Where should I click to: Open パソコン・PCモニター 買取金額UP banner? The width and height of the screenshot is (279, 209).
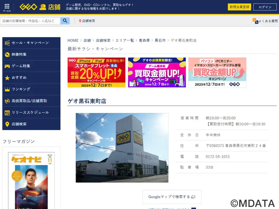click(217, 72)
